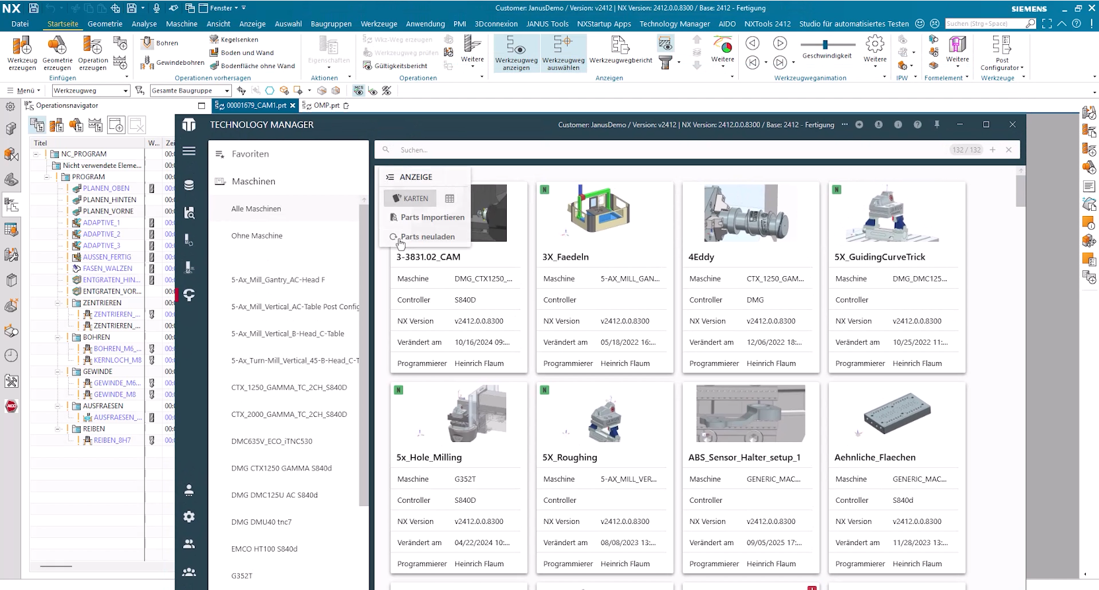The width and height of the screenshot is (1099, 590).
Task: Open the JANUS Tools ribbon tab
Action: [547, 24]
